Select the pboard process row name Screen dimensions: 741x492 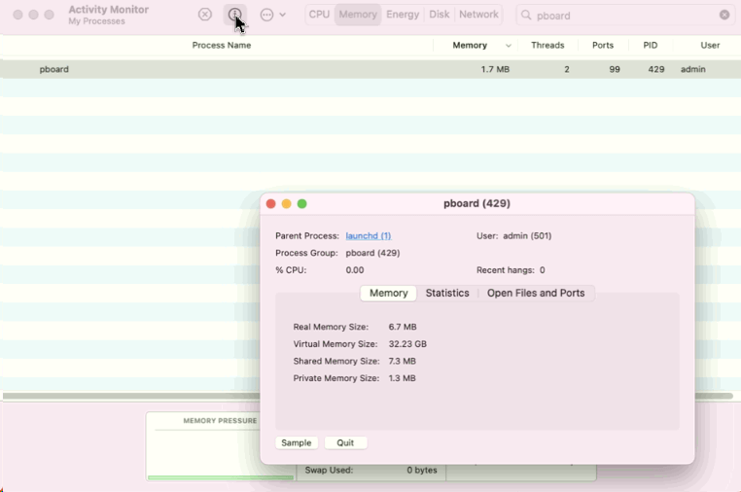point(53,69)
